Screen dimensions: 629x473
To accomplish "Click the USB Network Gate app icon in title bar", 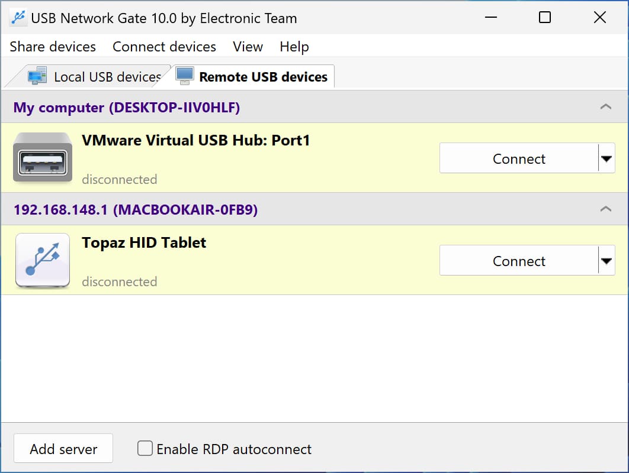I will (x=18, y=18).
